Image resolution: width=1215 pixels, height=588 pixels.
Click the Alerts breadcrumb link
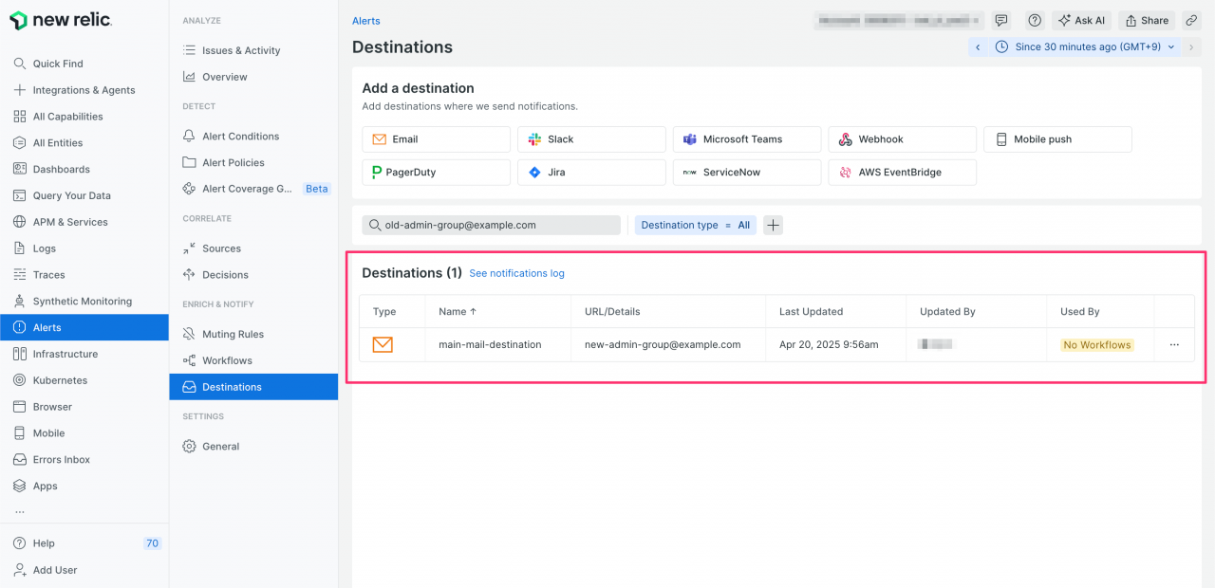[x=366, y=21]
